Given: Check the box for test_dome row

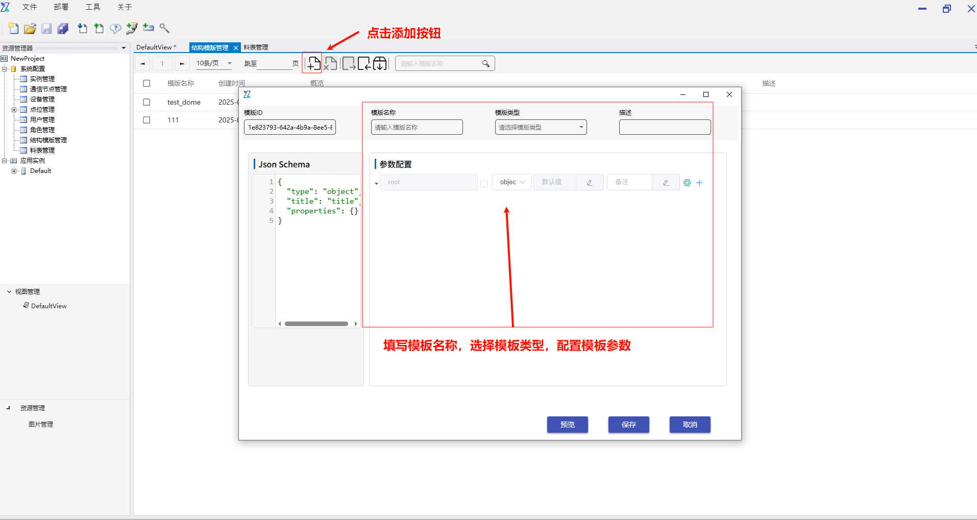Looking at the screenshot, I should (x=146, y=102).
